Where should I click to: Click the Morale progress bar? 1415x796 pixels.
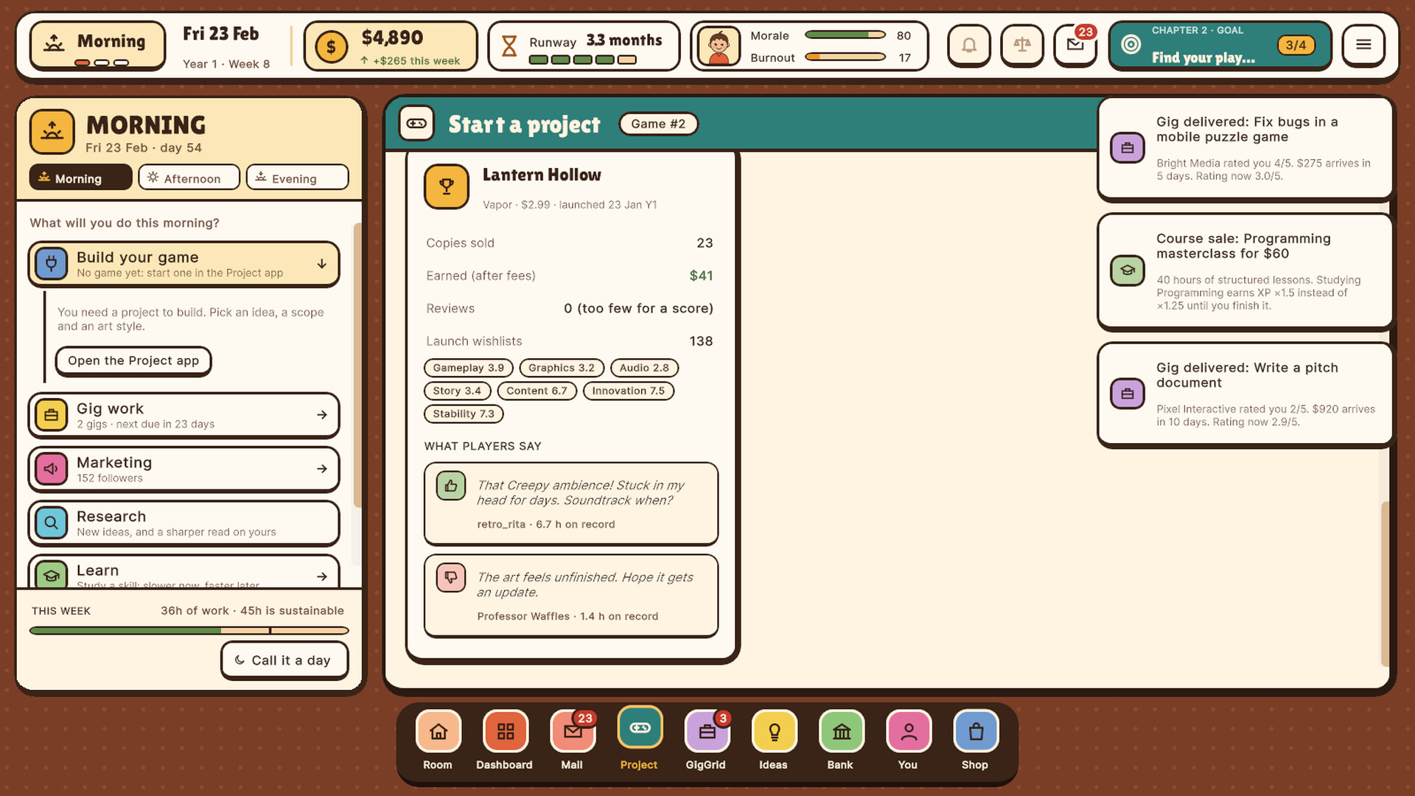845,35
